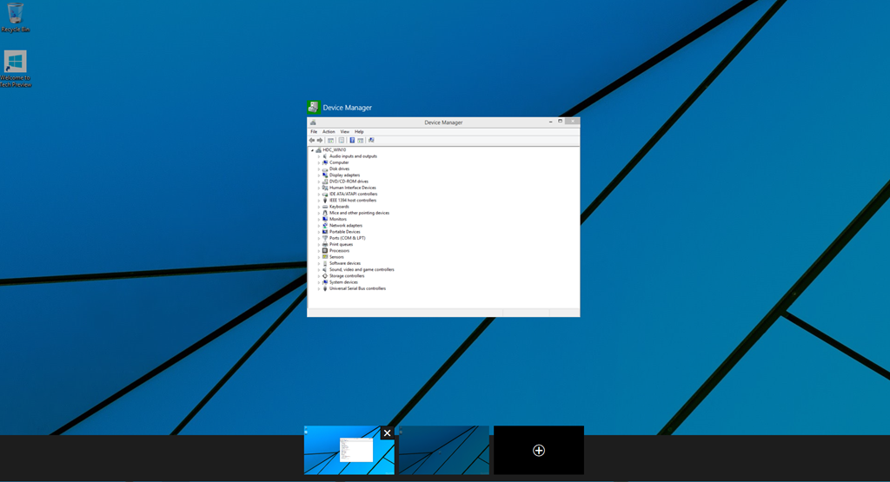Open the View menu

coord(344,131)
